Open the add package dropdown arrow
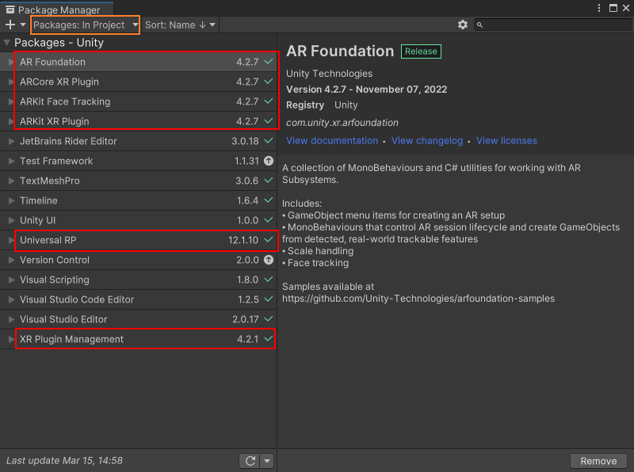634x472 pixels. point(23,25)
